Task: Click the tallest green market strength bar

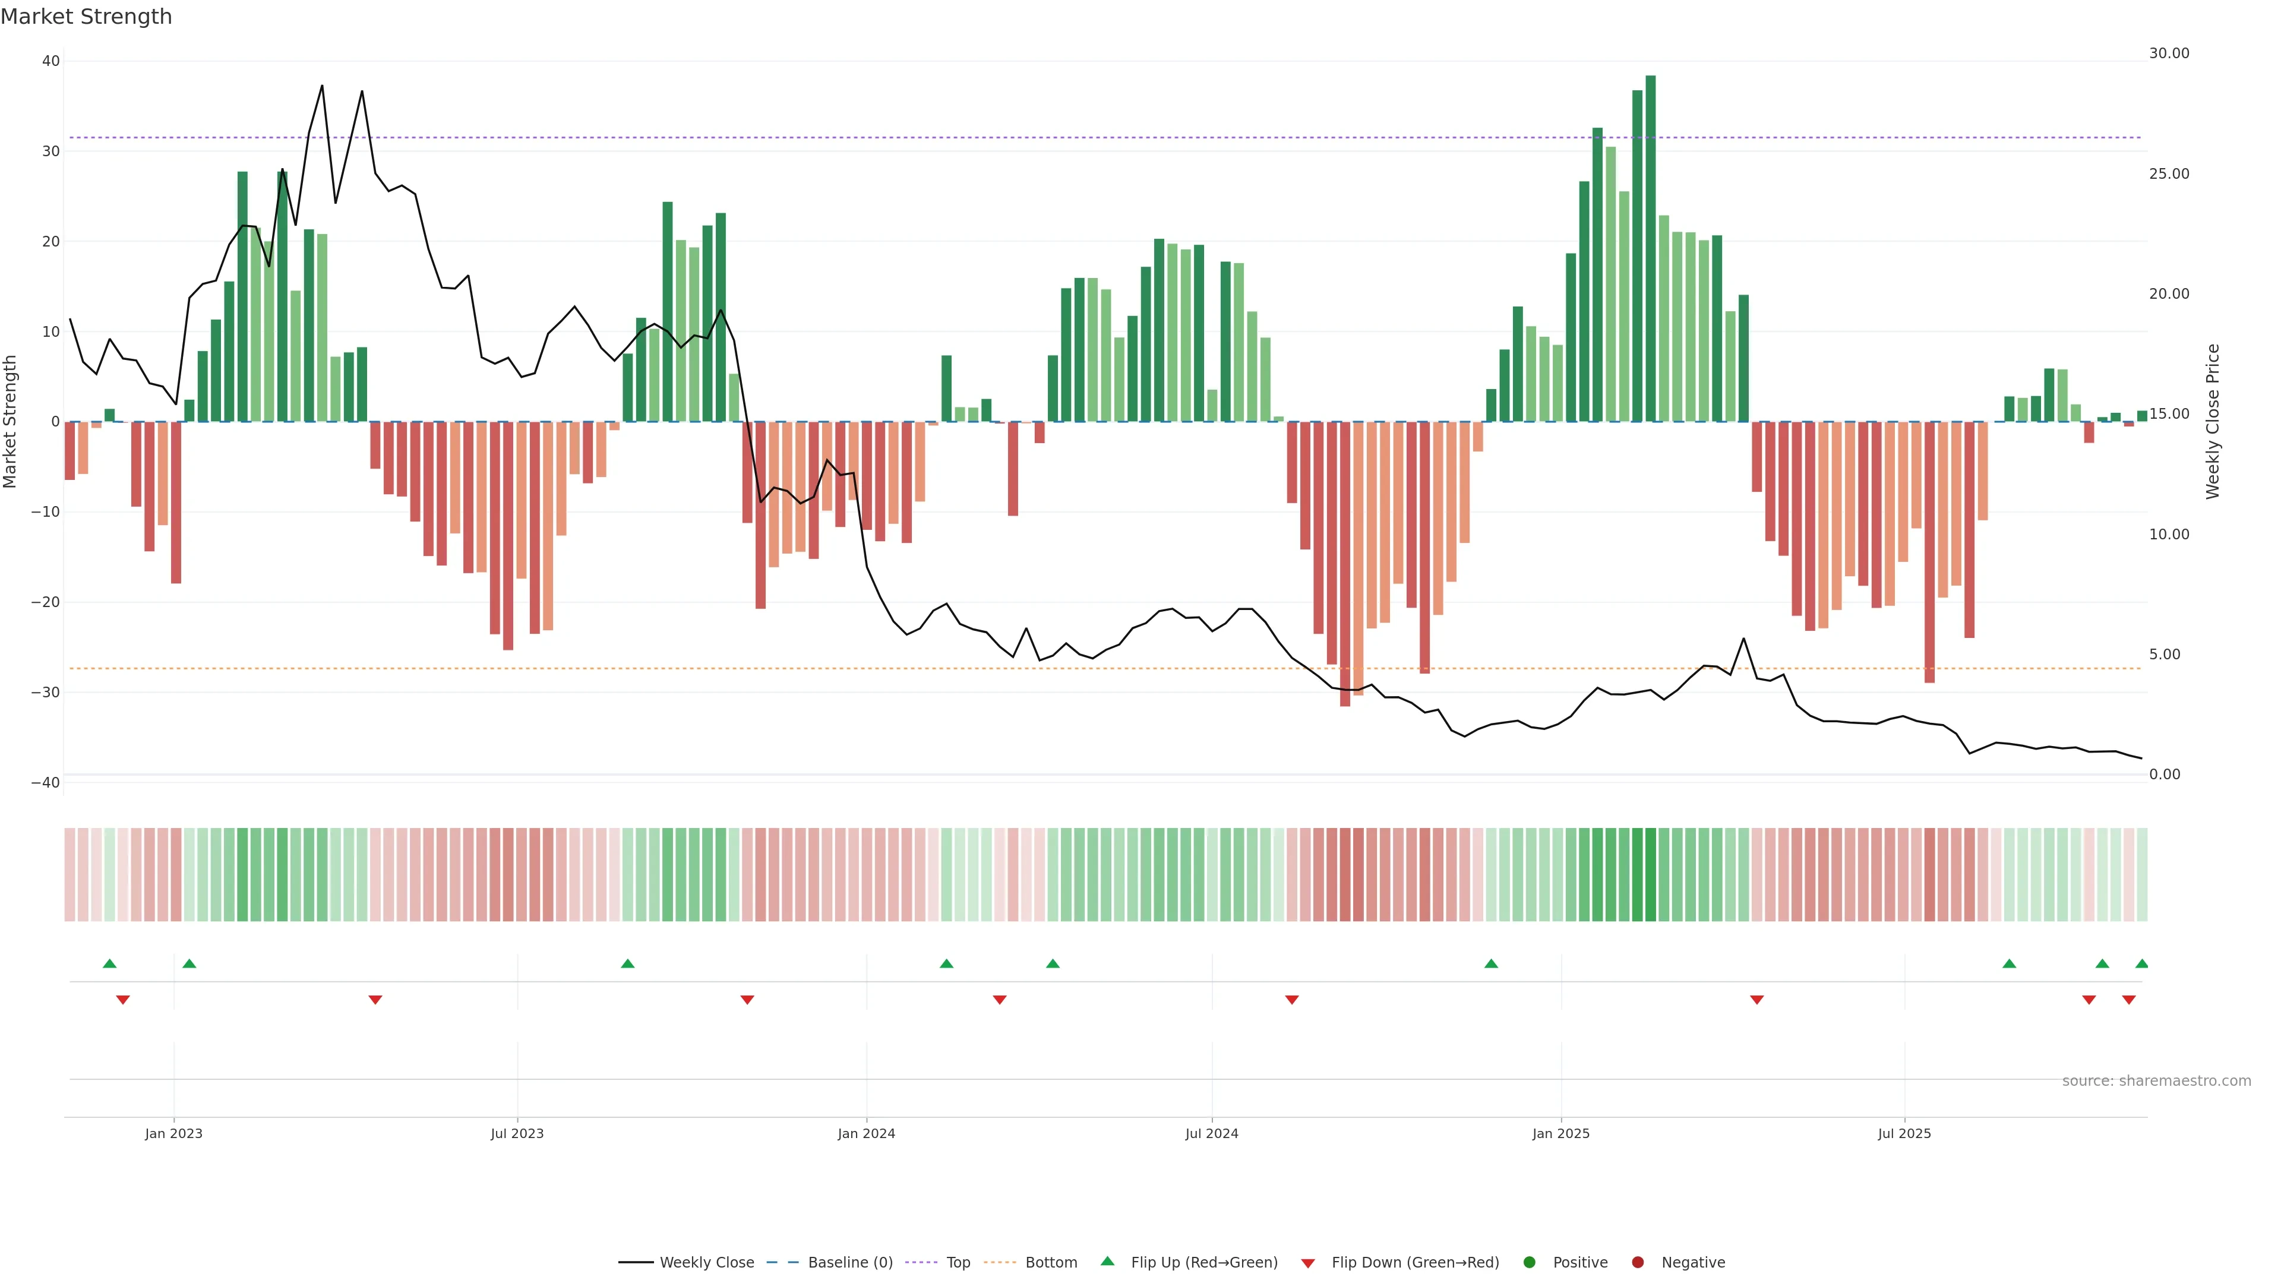Action: pyautogui.click(x=1651, y=248)
